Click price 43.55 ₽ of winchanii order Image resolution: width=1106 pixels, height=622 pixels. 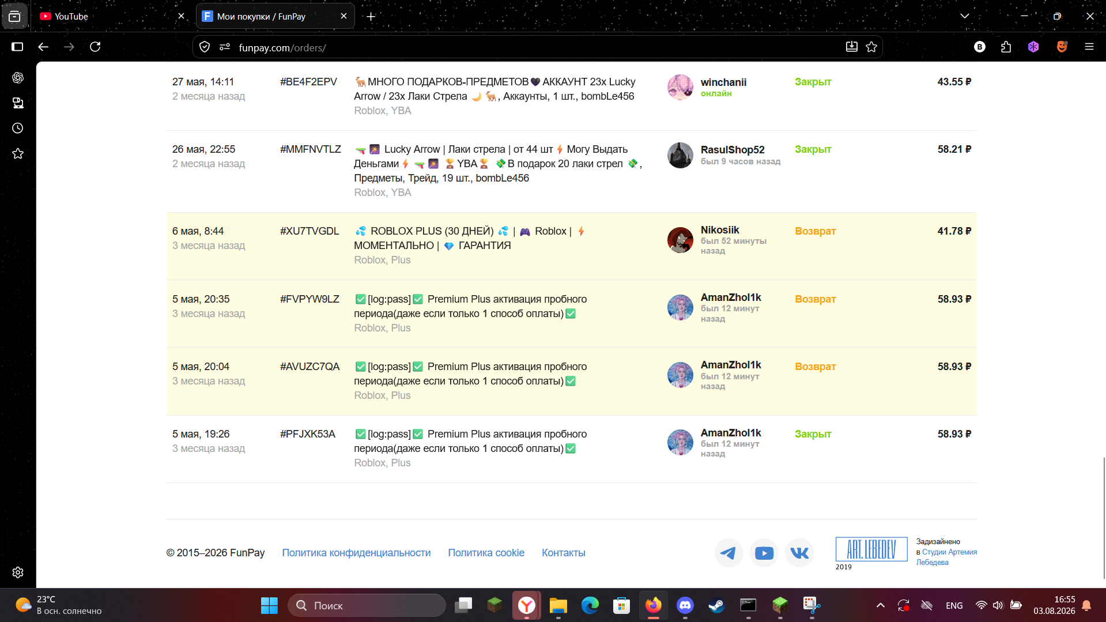(954, 82)
